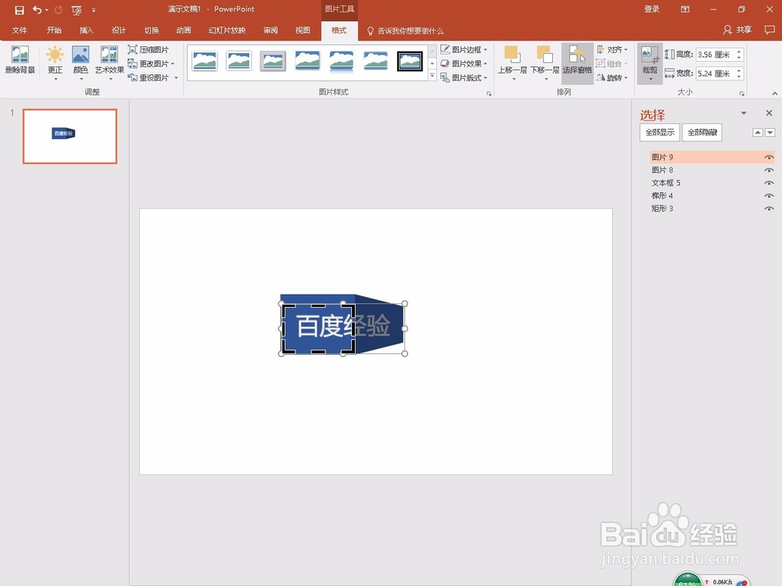Open Align (对齐) dropdown
This screenshot has height=586, width=782.
(612, 49)
